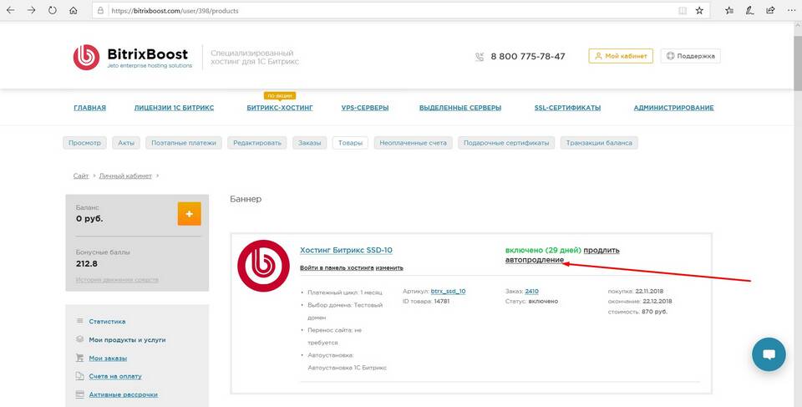Screen dimensions: 802x407
Task: Open АДМИНИСТРИРОВАНИЕ menu item
Action: click(x=673, y=108)
